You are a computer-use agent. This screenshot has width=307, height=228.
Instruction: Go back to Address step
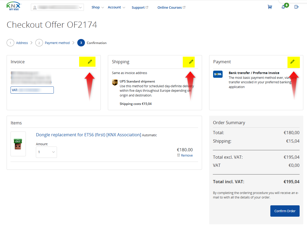click(x=22, y=43)
